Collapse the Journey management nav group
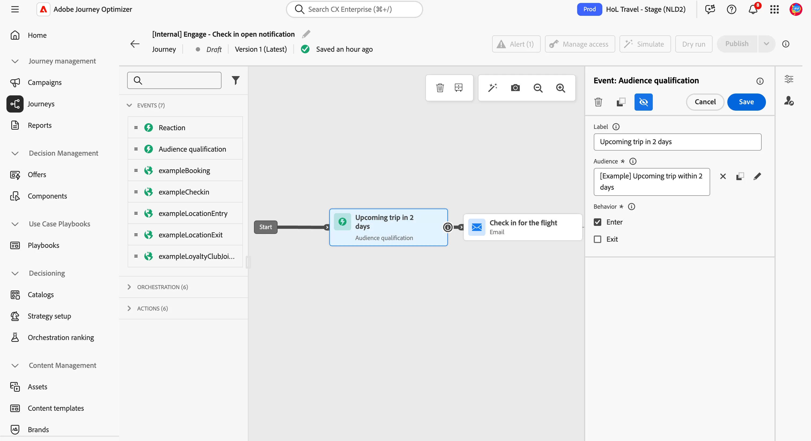The width and height of the screenshot is (811, 441). [x=15, y=61]
